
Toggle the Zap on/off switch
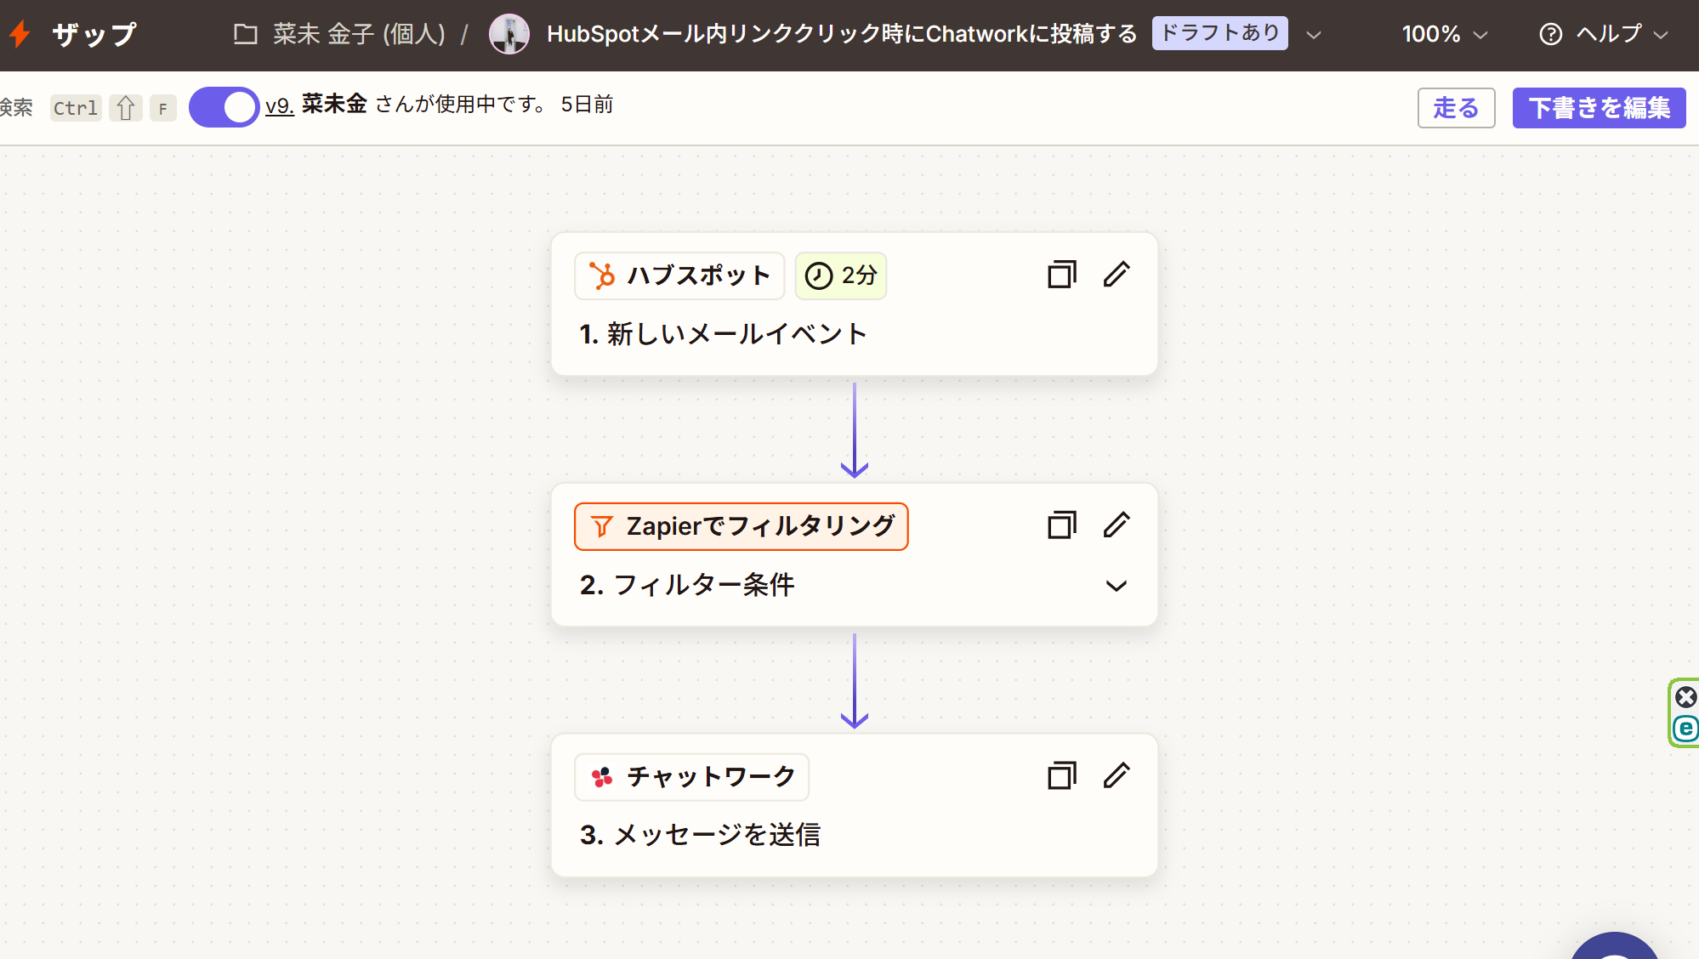(224, 107)
